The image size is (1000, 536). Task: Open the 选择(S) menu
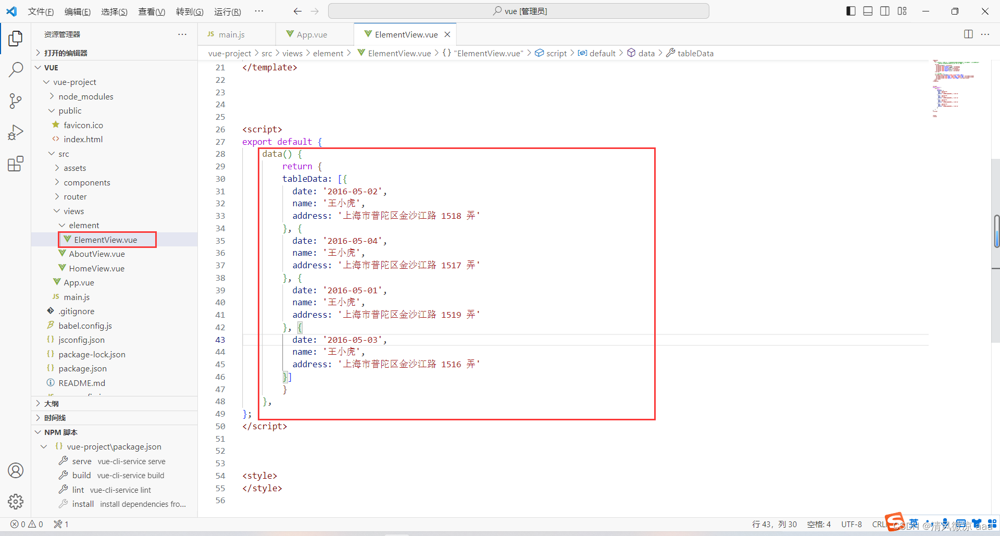tap(115, 11)
